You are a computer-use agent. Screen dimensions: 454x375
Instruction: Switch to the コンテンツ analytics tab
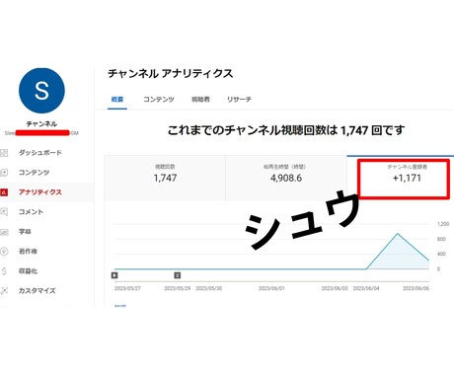point(159,100)
